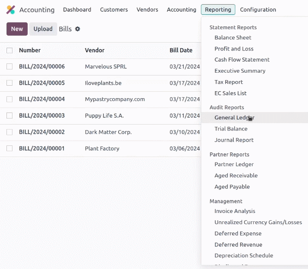Click bill date 03/10/2024
This screenshot has width=308, height=269.
(185, 132)
